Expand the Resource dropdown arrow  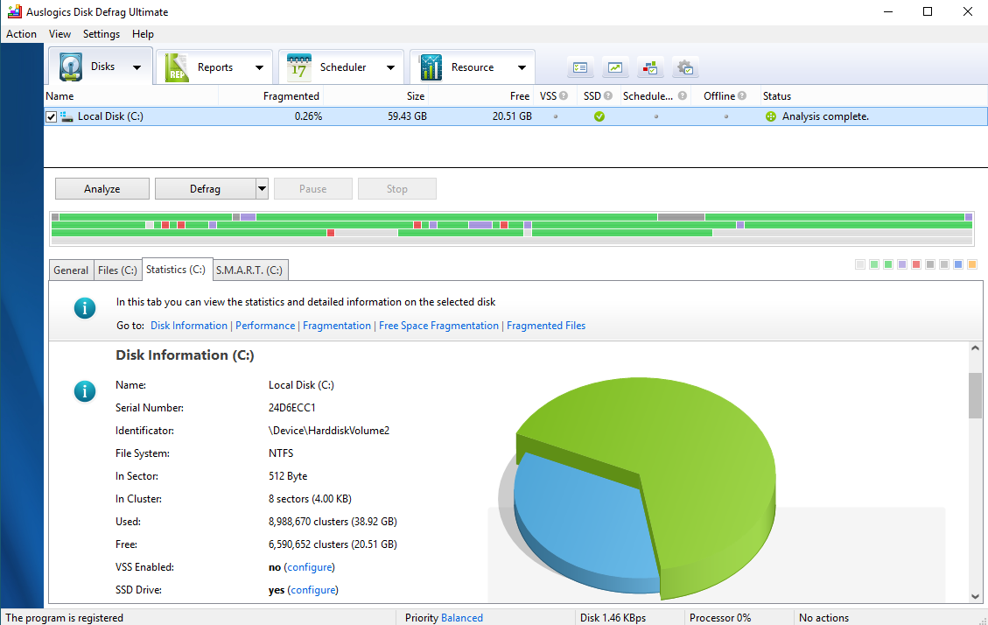[522, 67]
